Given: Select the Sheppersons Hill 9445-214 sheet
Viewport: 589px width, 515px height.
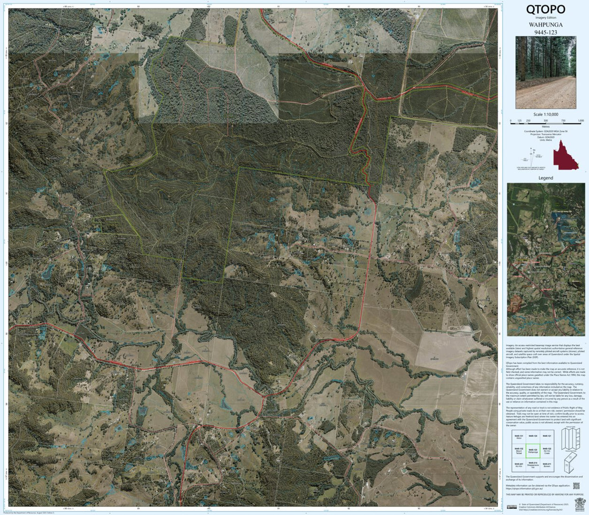Looking at the screenshot, I should (x=533, y=464).
